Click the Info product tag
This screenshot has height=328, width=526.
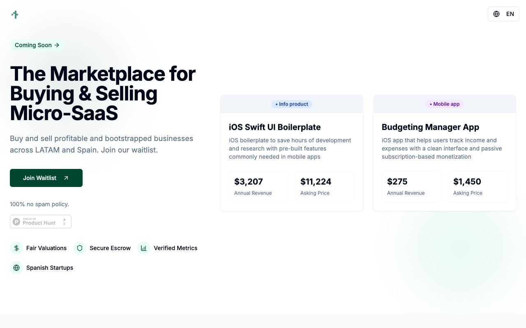[292, 104]
